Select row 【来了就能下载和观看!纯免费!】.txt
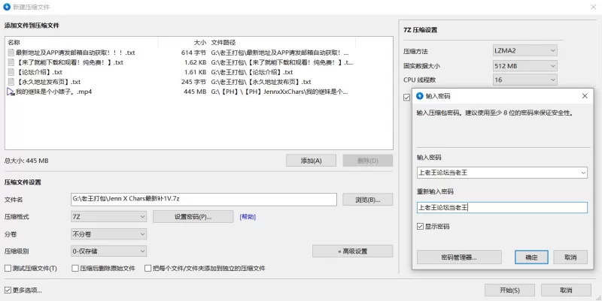602x301 pixels. [x=199, y=62]
